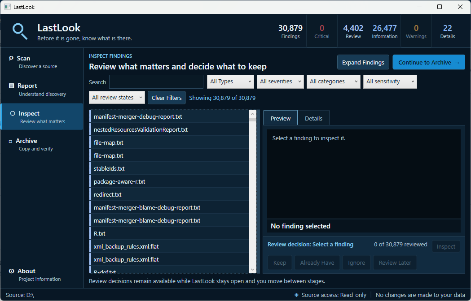Screen dimensions: 471x301
Task: Click the Already Have button
Action: coord(317,262)
